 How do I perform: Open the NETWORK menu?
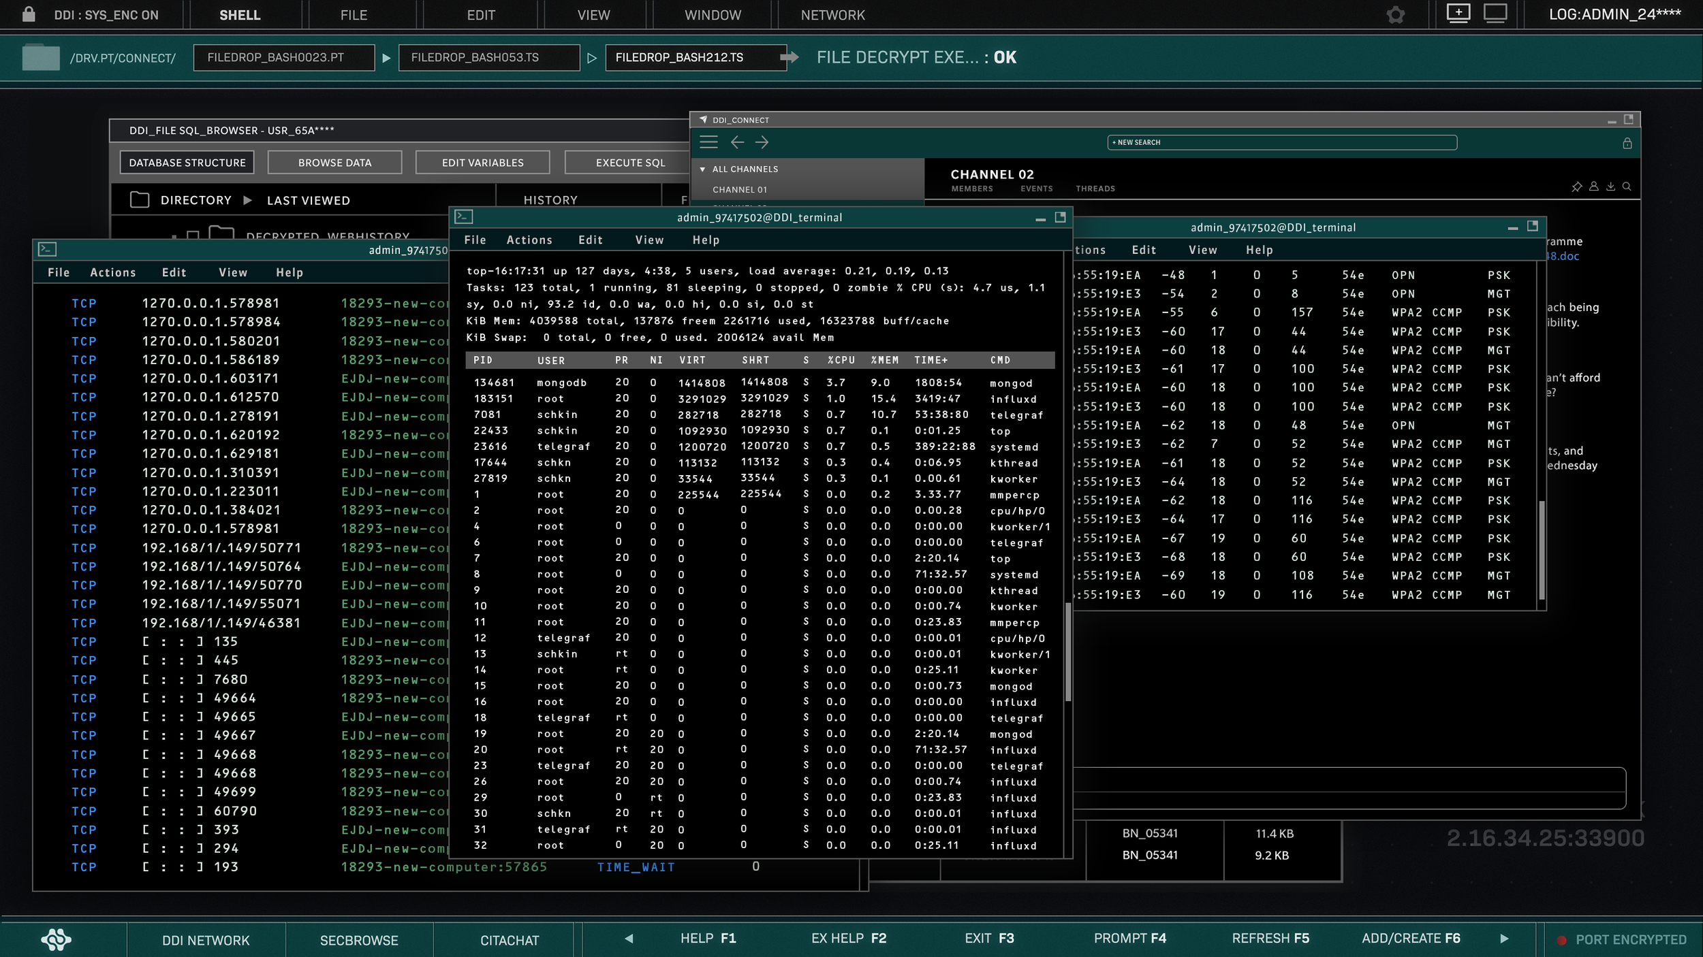click(x=832, y=15)
